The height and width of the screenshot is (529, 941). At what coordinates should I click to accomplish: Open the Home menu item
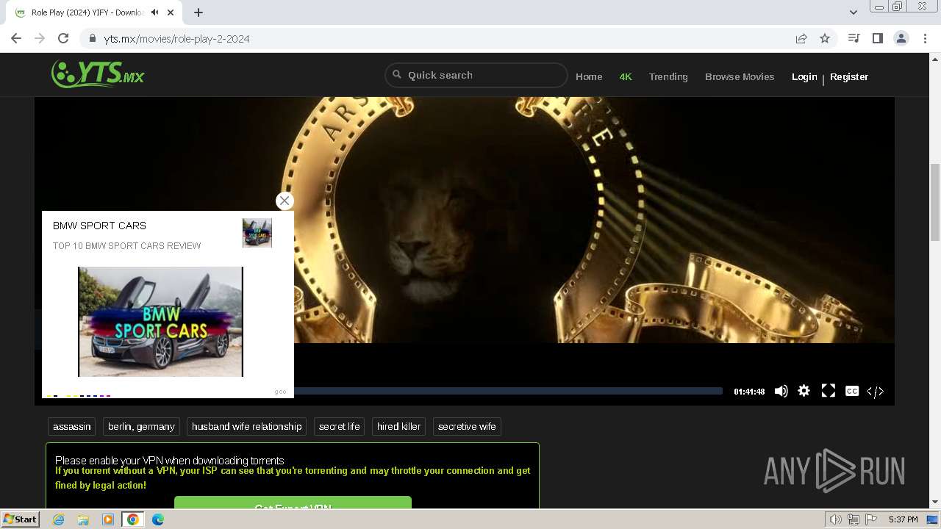589,76
